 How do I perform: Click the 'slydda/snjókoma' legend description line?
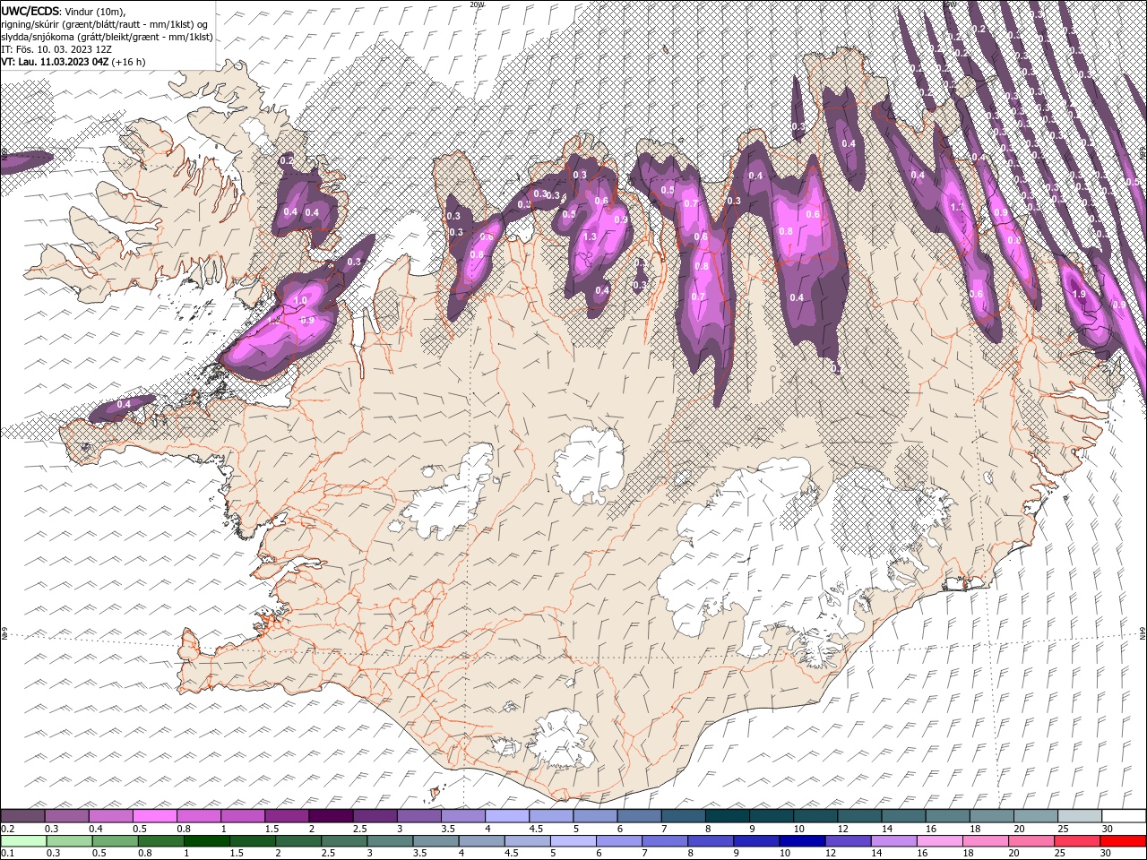(x=107, y=37)
